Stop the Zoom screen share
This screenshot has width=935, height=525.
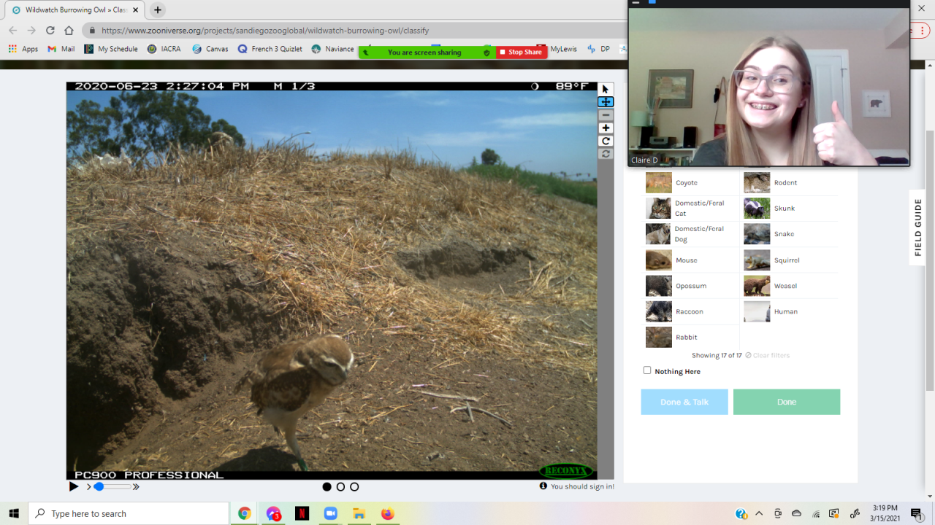pos(522,52)
